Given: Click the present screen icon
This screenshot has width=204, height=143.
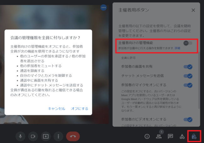Looking at the screenshot, I should pos(46,136).
